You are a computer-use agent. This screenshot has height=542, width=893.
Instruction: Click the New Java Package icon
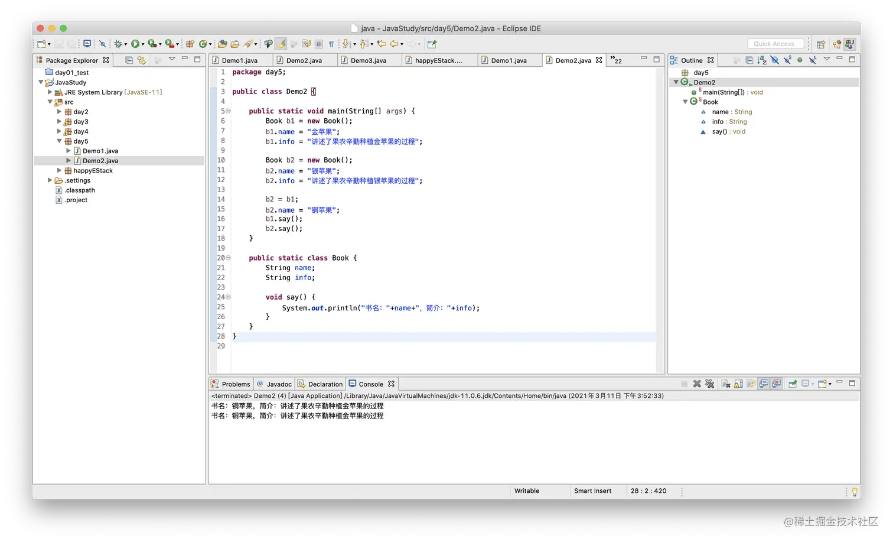[190, 44]
